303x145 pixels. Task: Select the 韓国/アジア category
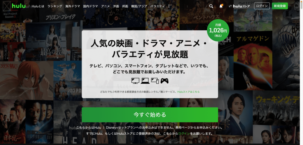point(139,6)
